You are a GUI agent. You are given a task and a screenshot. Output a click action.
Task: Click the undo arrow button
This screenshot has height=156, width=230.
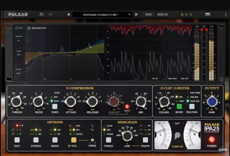[x=42, y=14]
